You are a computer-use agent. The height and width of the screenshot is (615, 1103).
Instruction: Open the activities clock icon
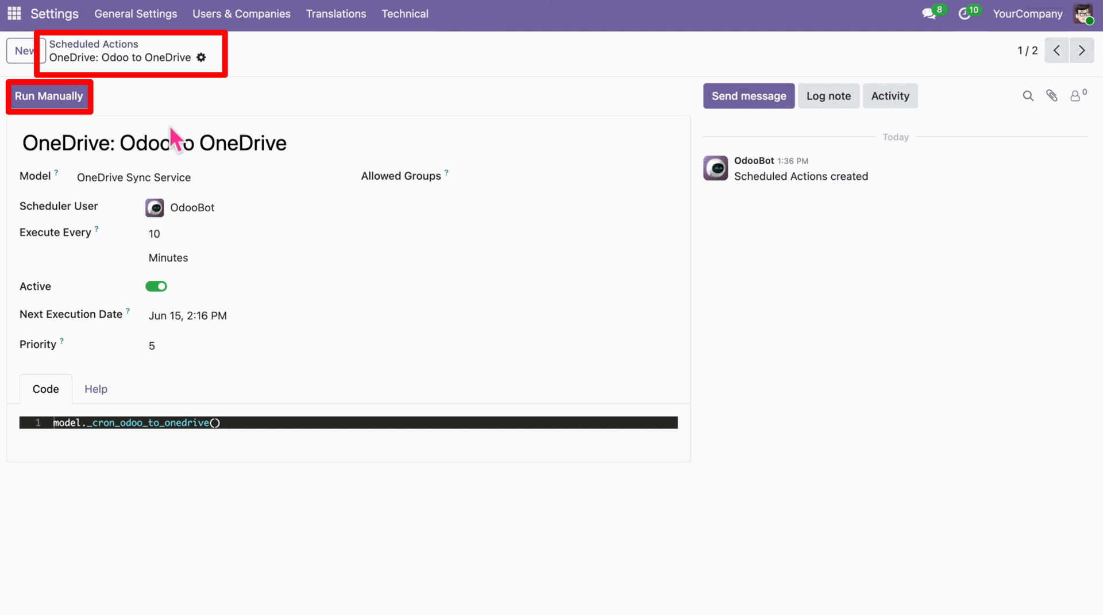[965, 13]
